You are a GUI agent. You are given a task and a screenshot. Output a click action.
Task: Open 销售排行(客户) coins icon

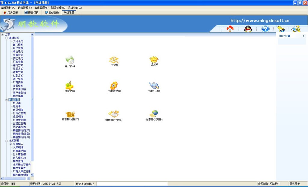pos(70,114)
